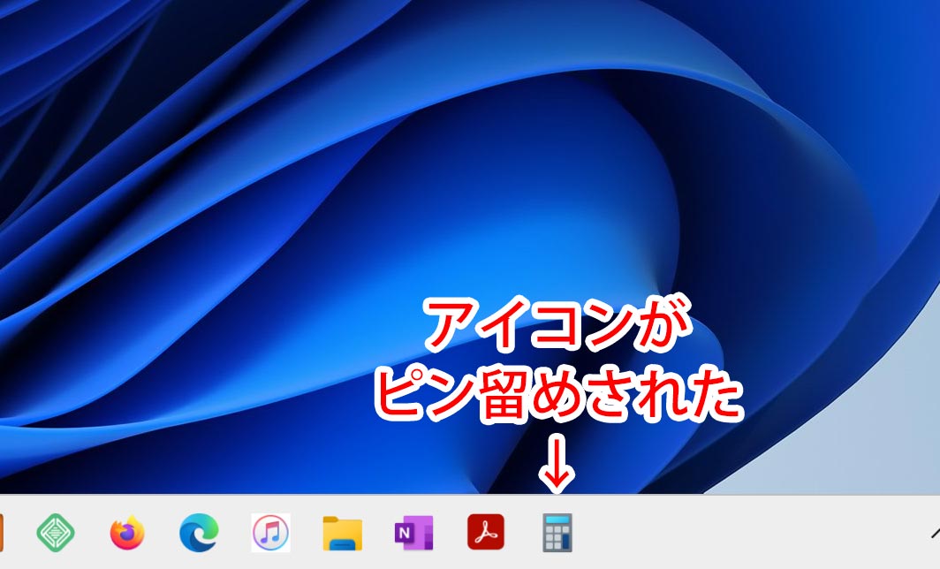The image size is (940, 569).
Task: Click the green diamond-shaped taskbar icon
Action: tap(56, 533)
